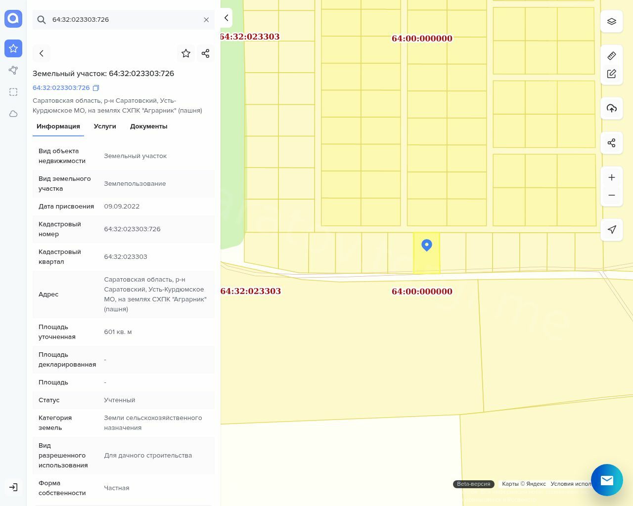Zoom in on the map
This screenshot has height=506, width=633.
tap(612, 177)
